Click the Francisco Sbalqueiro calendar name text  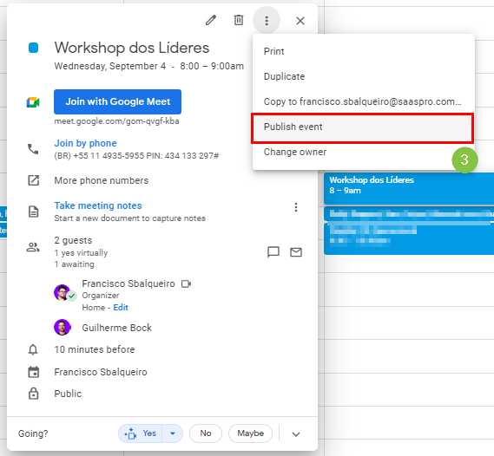pos(101,372)
